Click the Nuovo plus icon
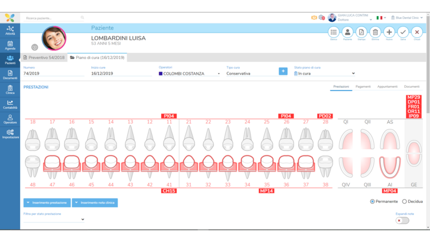Screen dimensions: 430x242 pyautogui.click(x=389, y=32)
